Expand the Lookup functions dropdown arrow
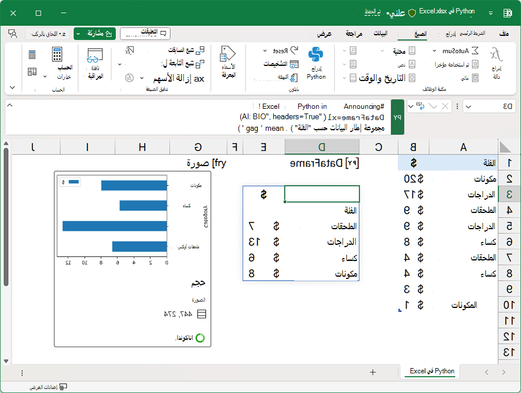Viewport: 521px width, 393px height. point(344,51)
